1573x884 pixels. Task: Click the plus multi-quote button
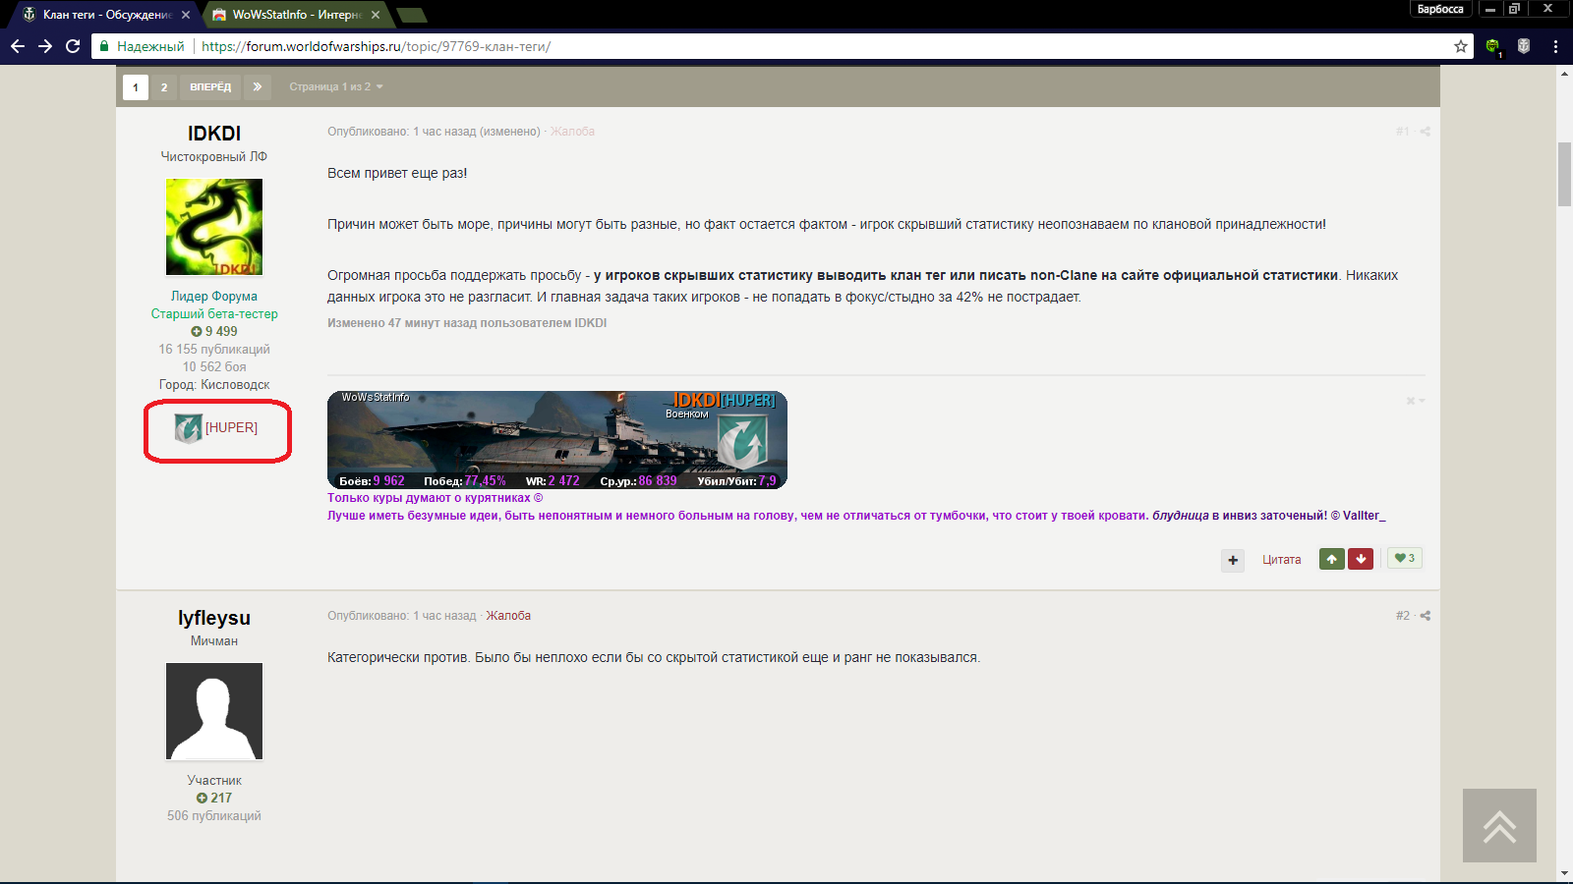[x=1233, y=560]
